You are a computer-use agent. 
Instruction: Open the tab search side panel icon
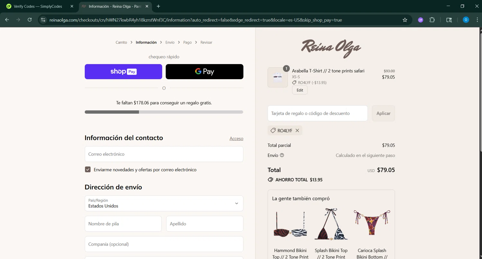[449, 20]
